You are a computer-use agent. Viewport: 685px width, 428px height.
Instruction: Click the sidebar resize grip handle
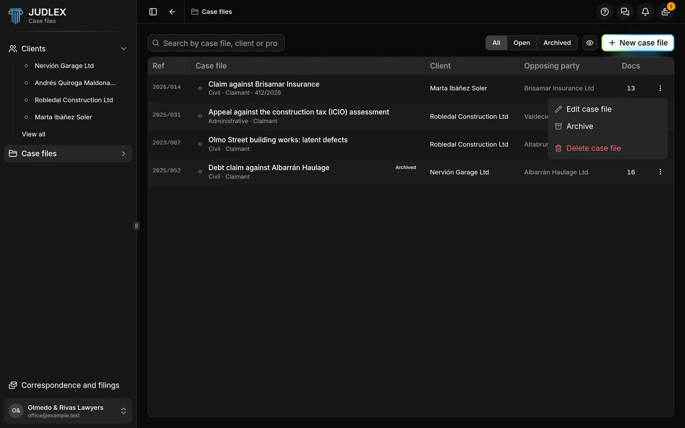pos(136,226)
